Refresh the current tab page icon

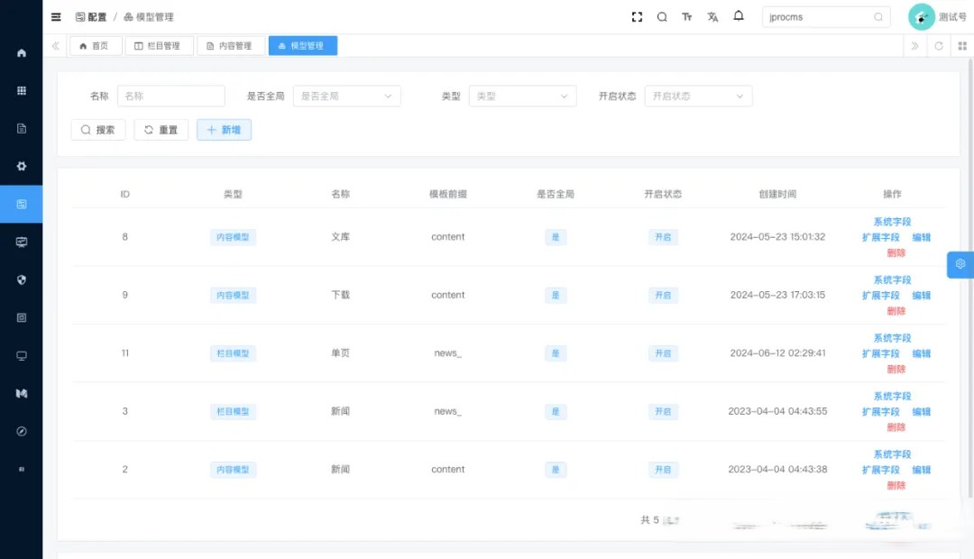939,46
